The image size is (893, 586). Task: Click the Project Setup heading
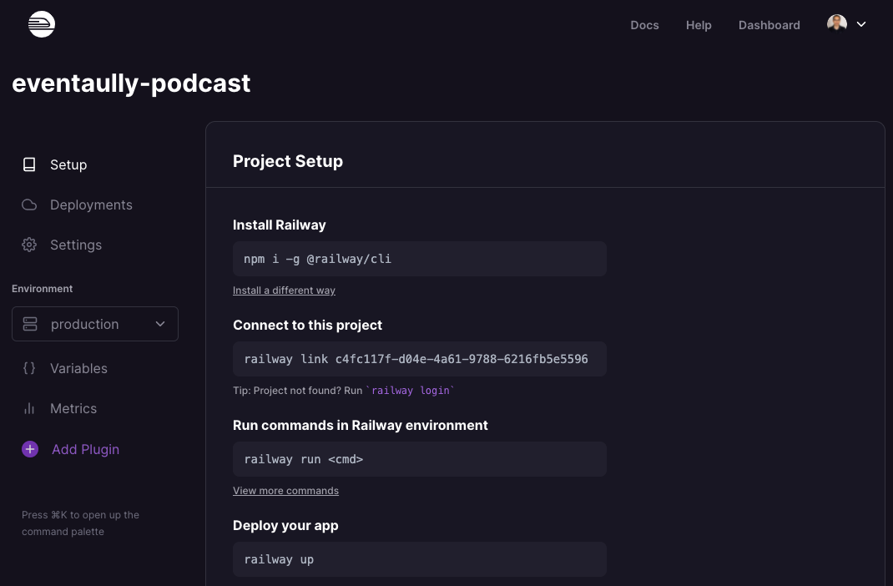click(x=288, y=161)
